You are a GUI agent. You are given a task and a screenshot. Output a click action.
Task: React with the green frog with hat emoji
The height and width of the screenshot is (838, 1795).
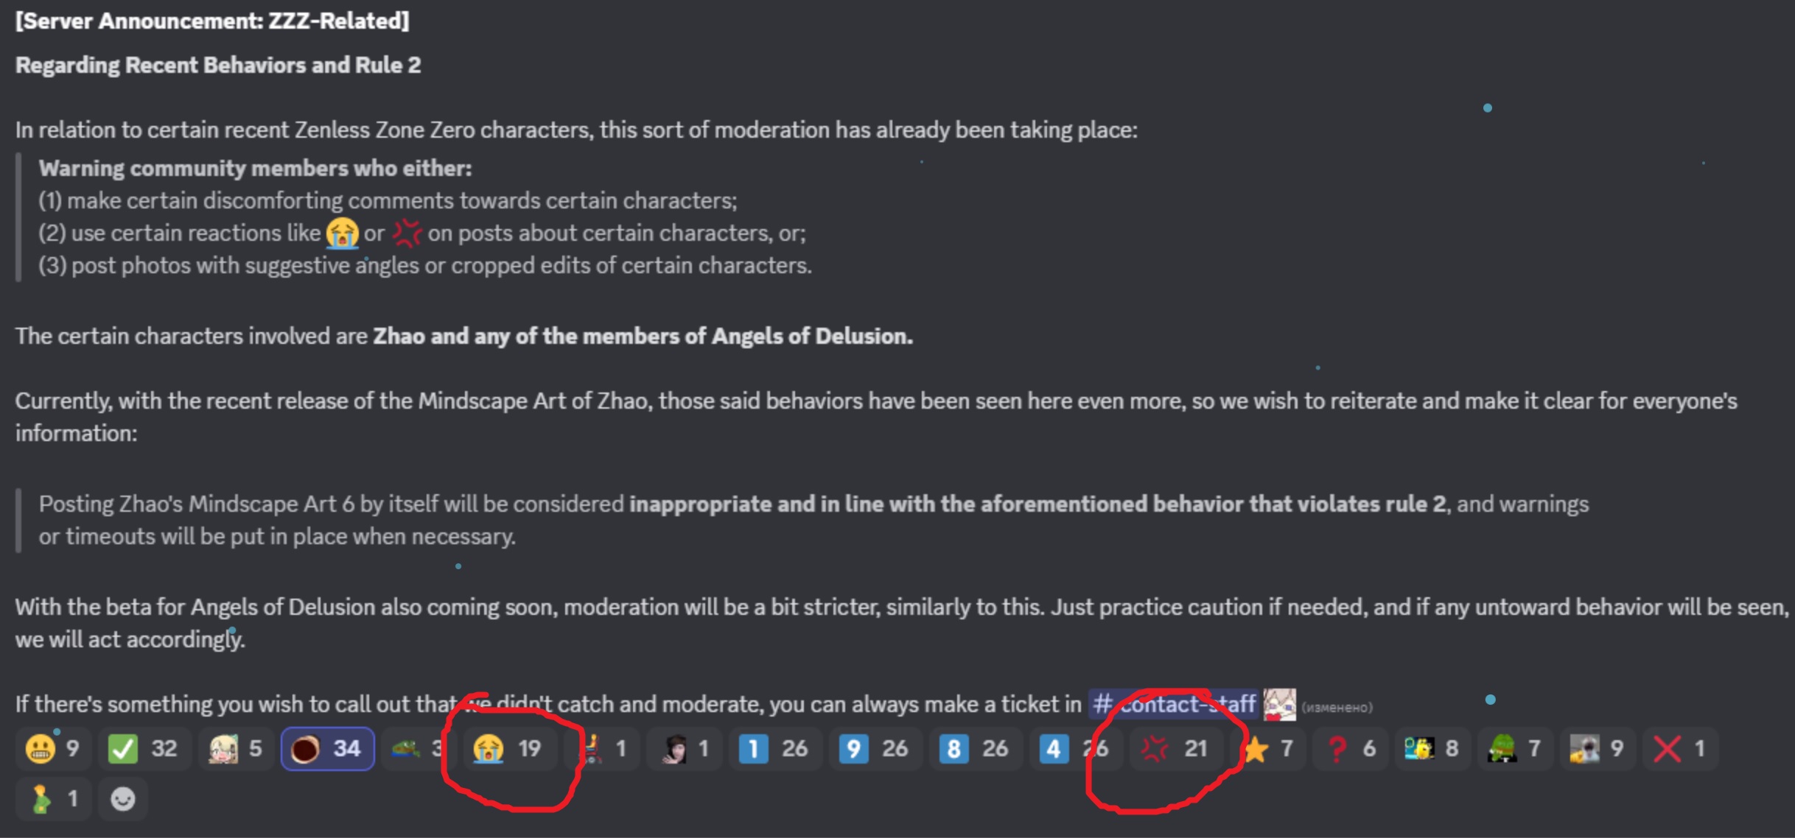click(1515, 749)
